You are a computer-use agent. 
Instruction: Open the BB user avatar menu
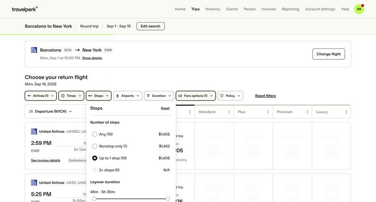[x=359, y=9]
